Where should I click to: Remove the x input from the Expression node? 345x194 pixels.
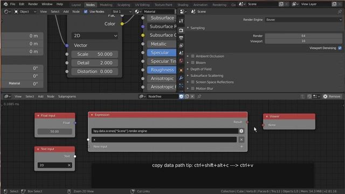click(x=241, y=140)
